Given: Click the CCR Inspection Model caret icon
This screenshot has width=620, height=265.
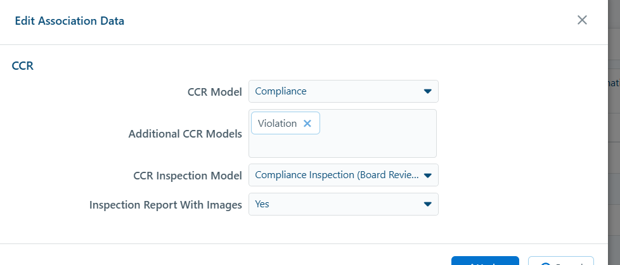Looking at the screenshot, I should [427, 175].
